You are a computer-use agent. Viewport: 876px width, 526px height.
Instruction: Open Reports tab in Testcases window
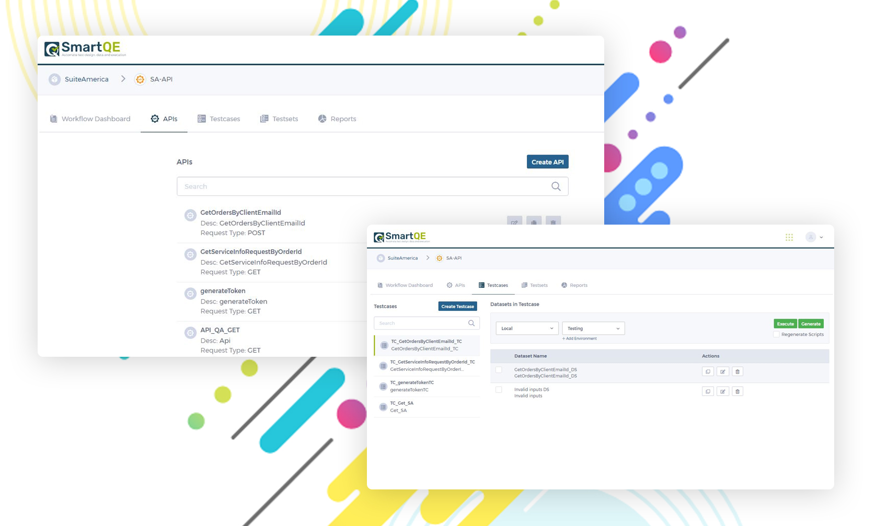(574, 285)
